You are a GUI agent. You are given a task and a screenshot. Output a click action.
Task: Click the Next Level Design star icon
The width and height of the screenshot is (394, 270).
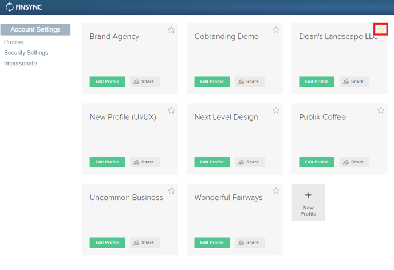[x=276, y=110]
